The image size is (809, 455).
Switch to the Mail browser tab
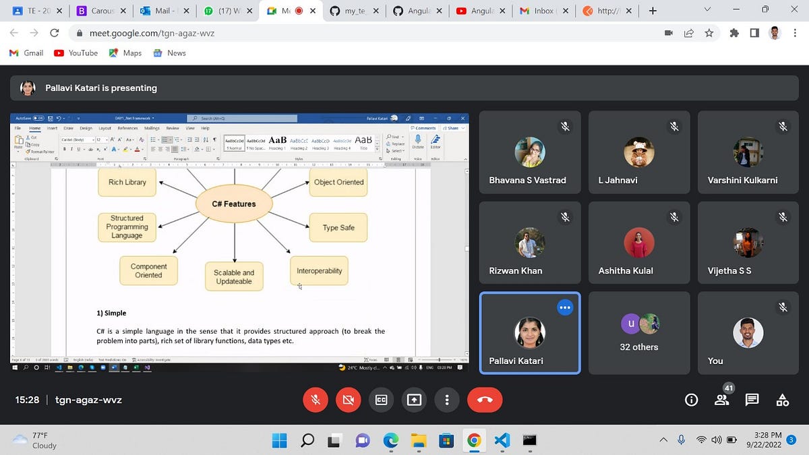(x=165, y=11)
